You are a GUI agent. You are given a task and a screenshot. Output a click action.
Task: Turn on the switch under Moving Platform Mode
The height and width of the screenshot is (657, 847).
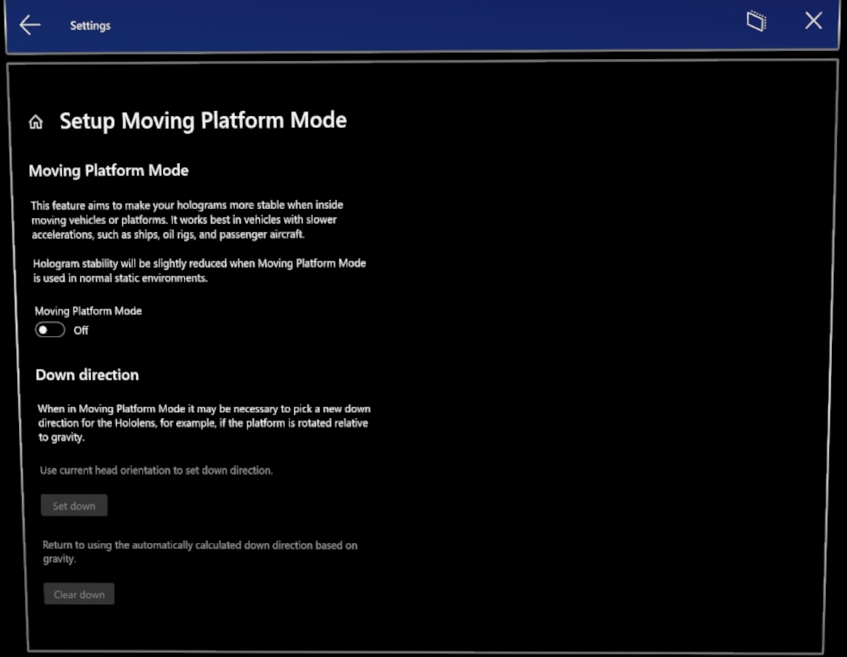(50, 330)
